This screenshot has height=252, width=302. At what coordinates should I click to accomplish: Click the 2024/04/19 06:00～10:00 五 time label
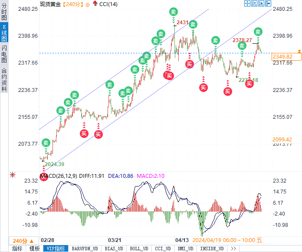pos(227,240)
